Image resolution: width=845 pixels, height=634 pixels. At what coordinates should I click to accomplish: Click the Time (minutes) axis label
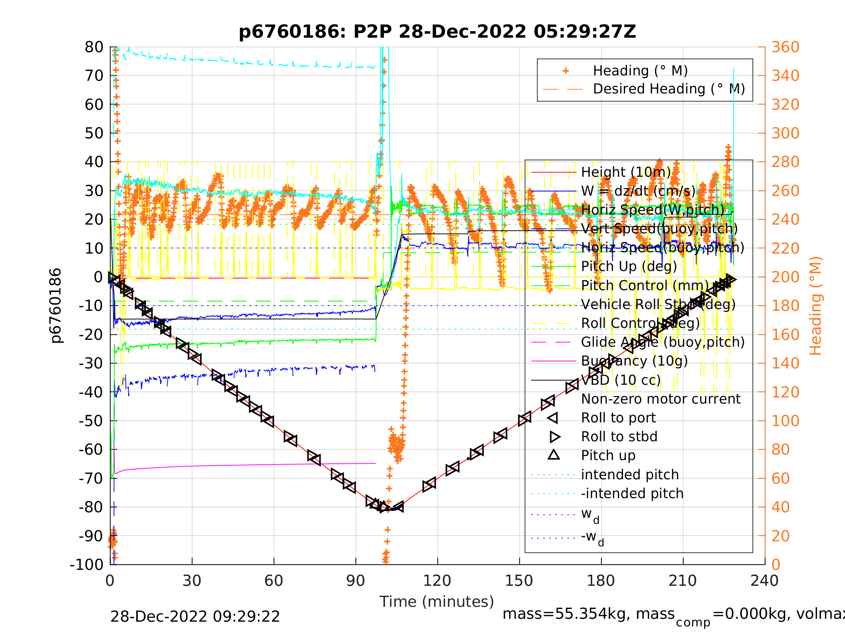click(437, 602)
